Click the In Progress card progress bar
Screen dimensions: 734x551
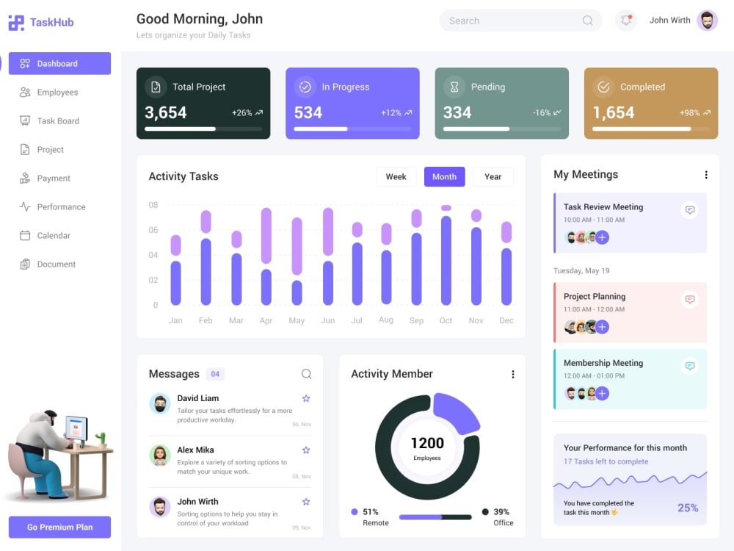click(x=352, y=129)
